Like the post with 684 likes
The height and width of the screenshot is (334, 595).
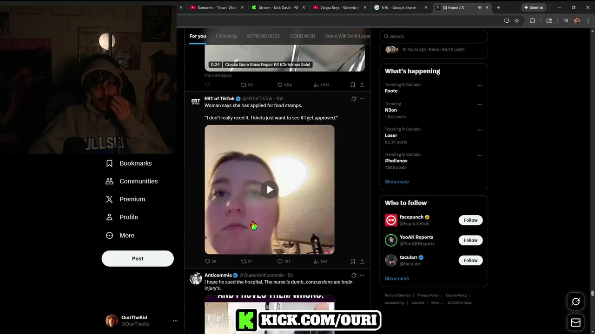[x=284, y=85]
